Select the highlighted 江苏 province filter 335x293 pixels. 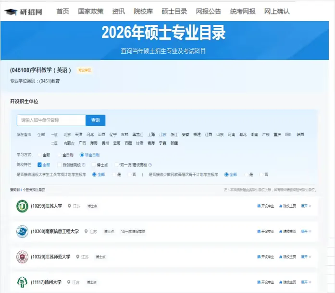(162, 134)
